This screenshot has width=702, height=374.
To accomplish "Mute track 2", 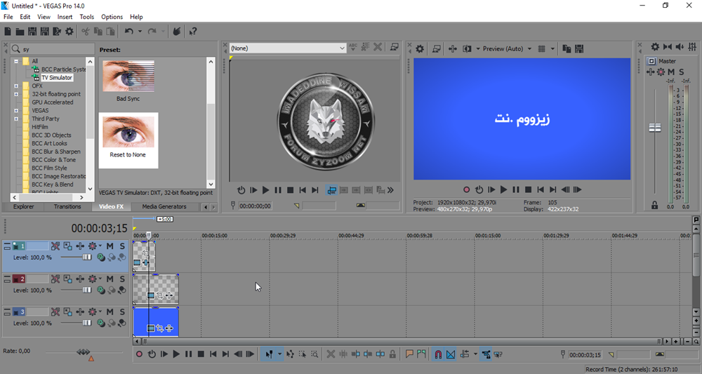I will [x=110, y=279].
